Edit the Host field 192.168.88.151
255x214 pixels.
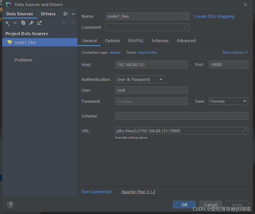(151, 64)
